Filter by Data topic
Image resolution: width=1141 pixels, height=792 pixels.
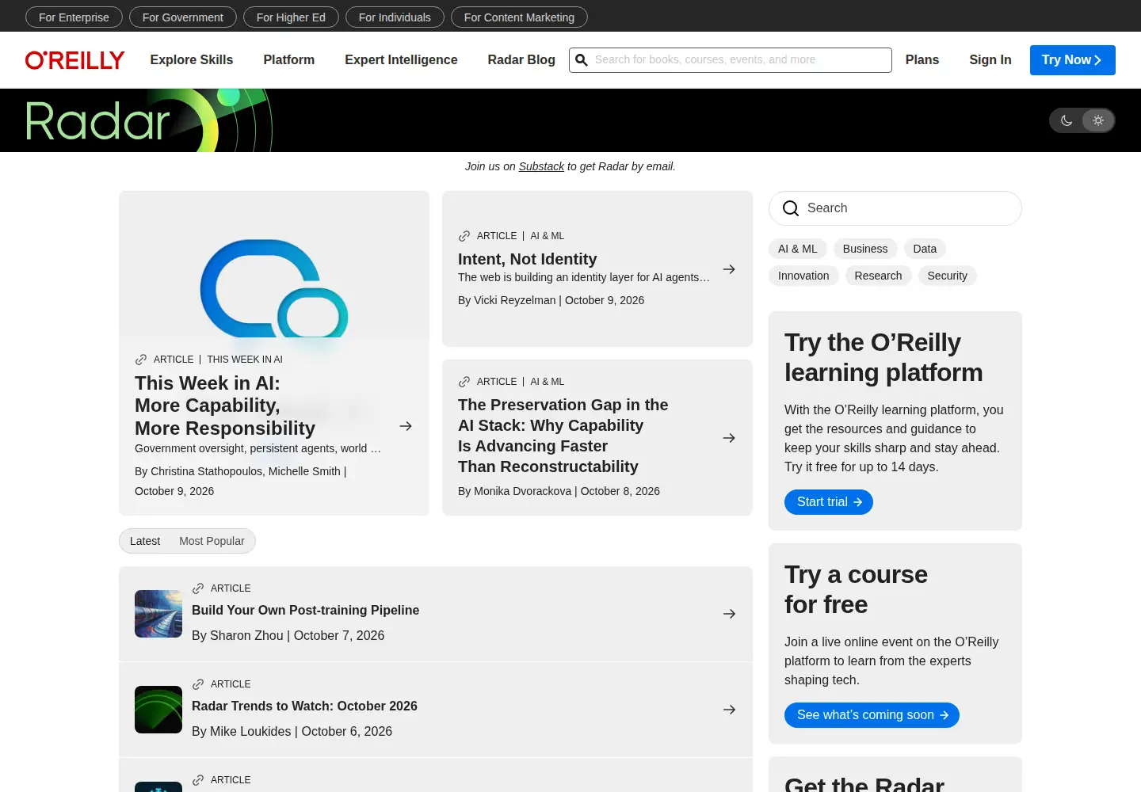[925, 249]
